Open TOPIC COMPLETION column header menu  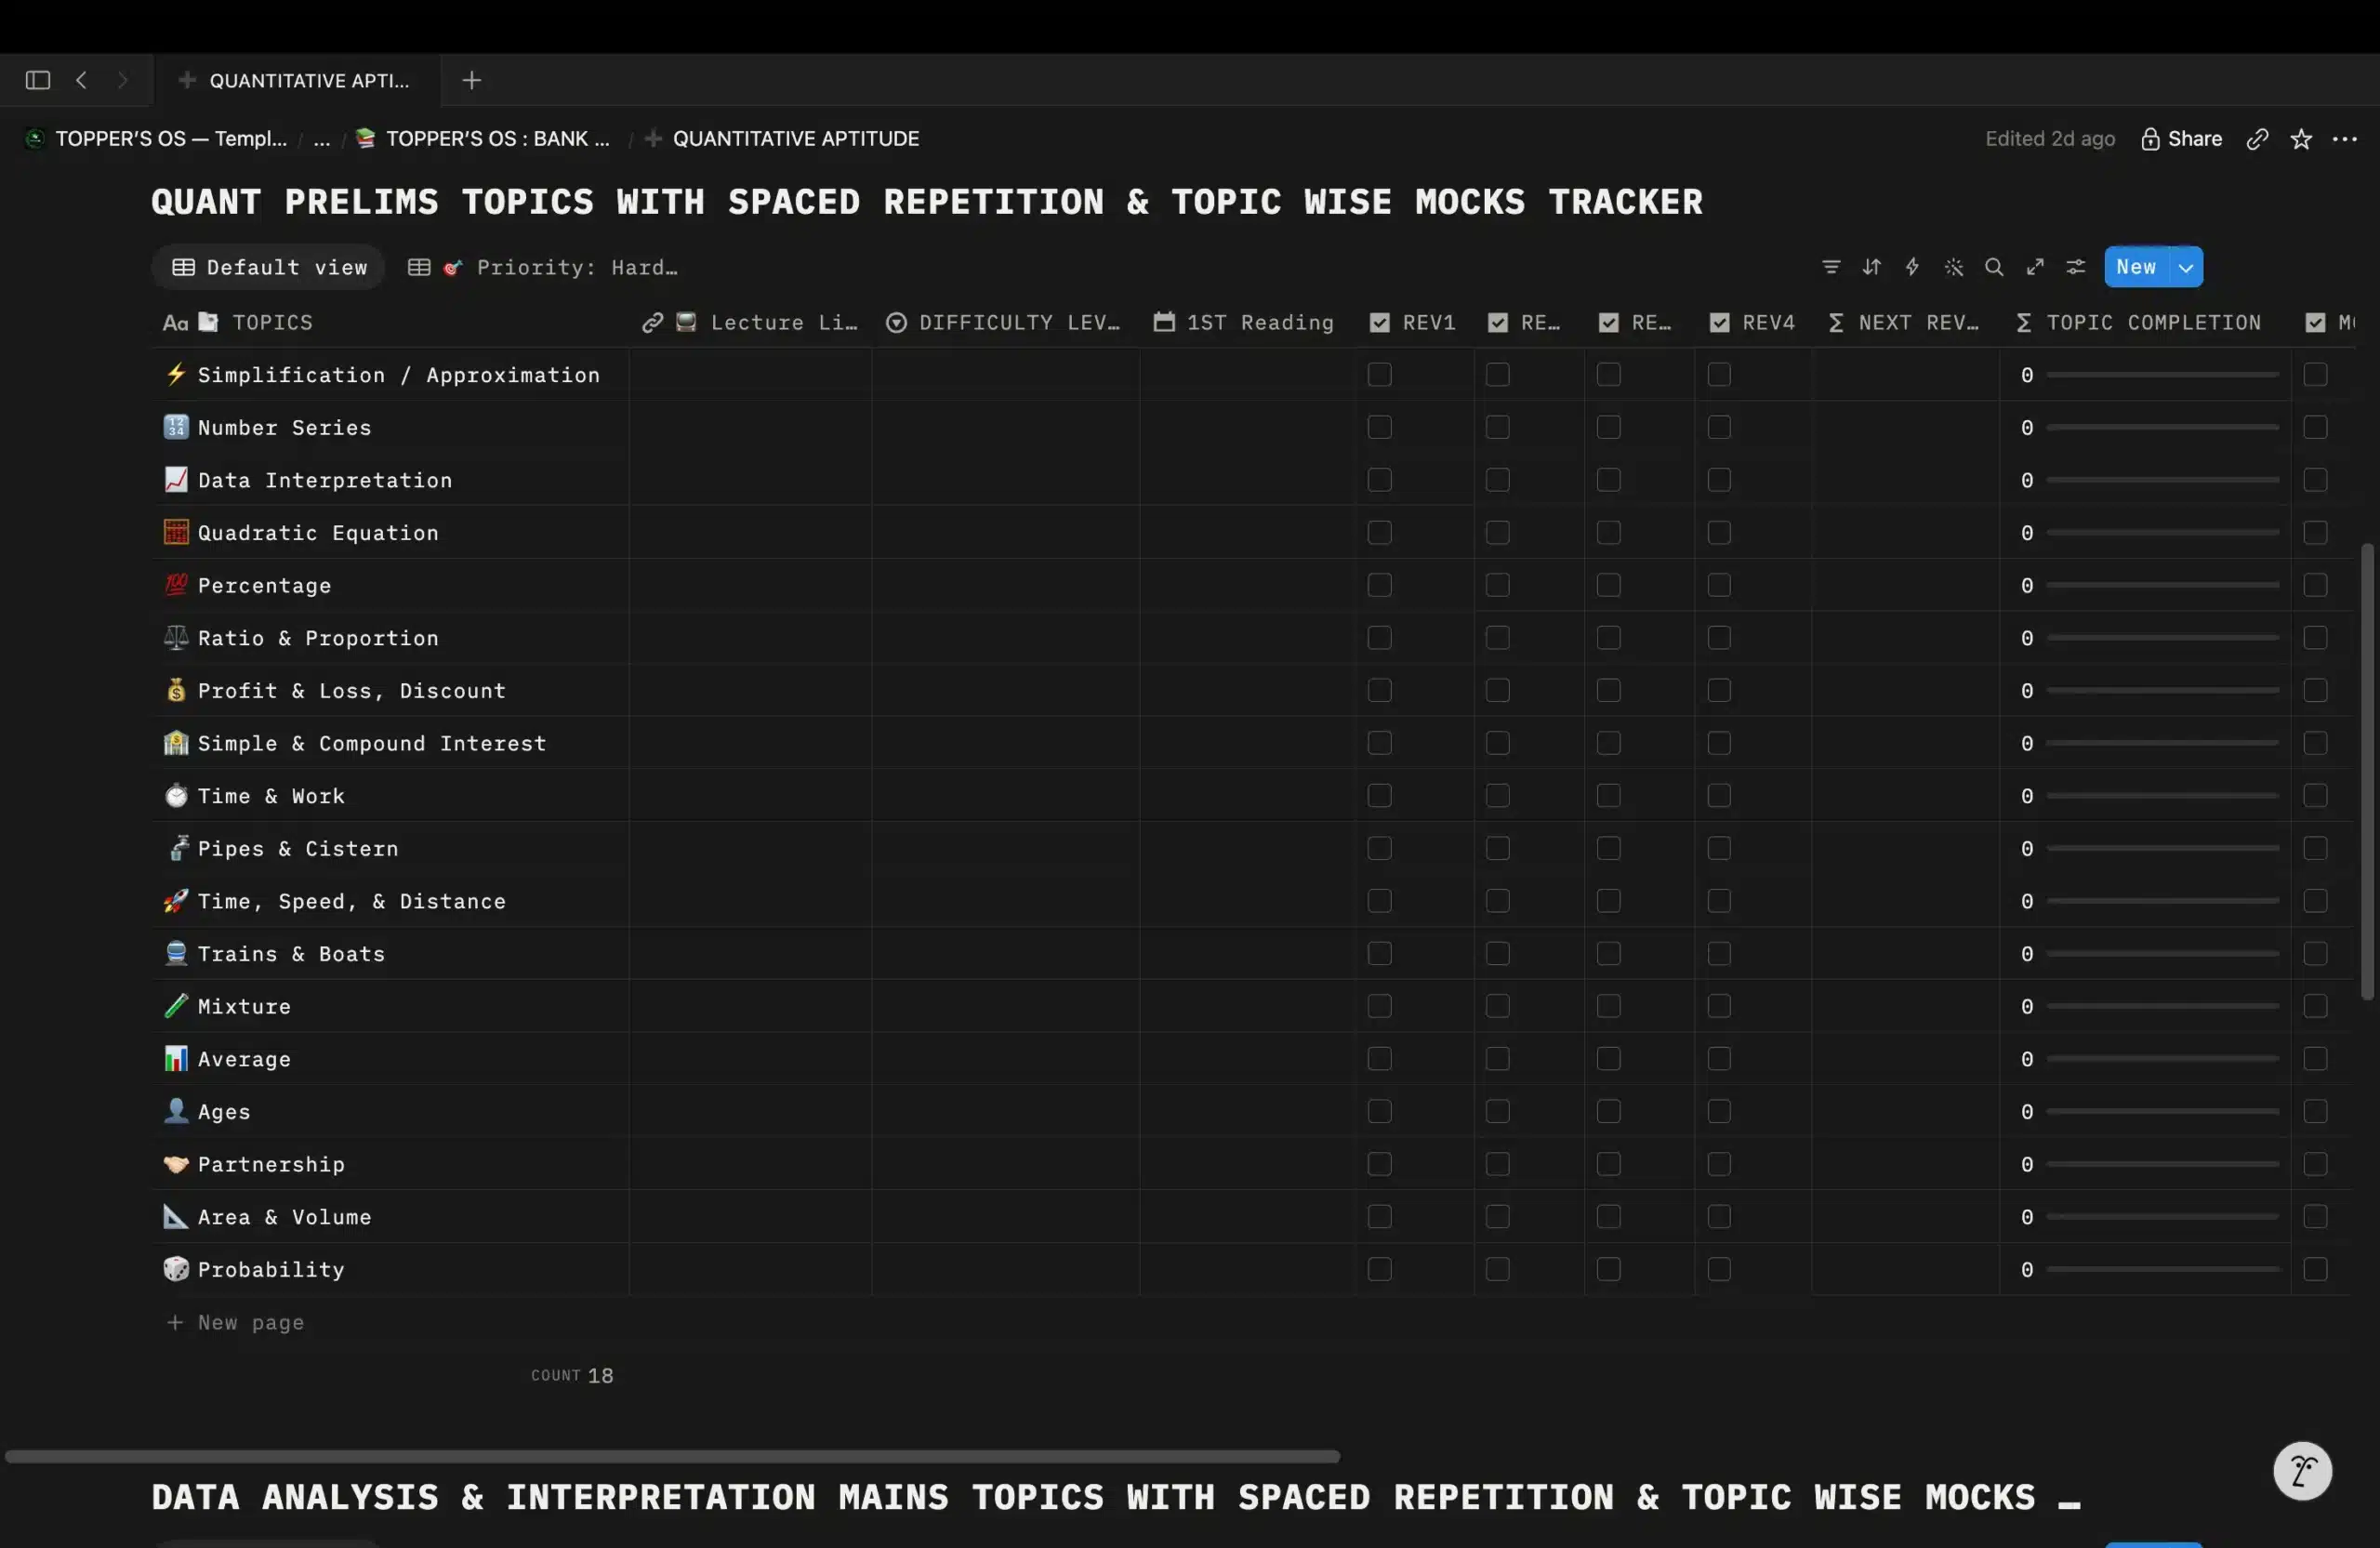click(2145, 322)
